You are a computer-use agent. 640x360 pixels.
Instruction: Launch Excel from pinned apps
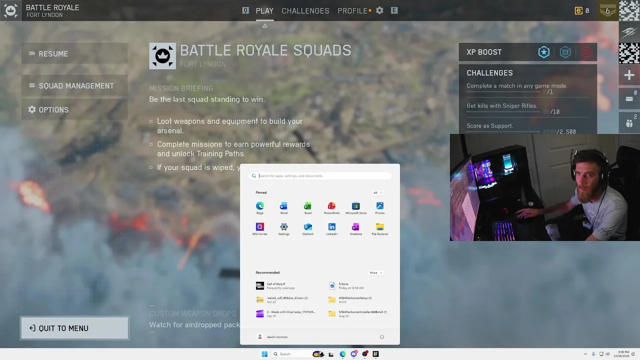[308, 208]
